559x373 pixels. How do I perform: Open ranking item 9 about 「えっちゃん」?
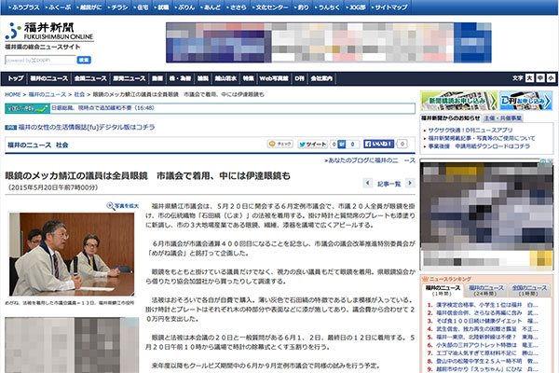[x=487, y=369]
